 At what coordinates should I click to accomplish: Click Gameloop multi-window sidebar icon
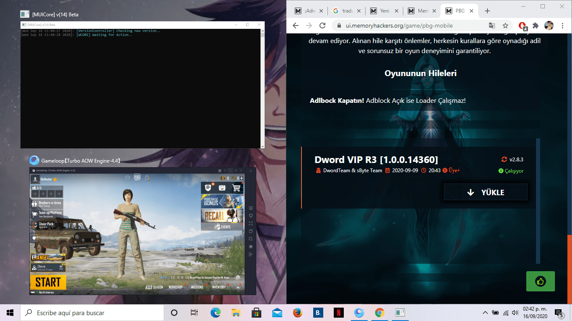pos(251,231)
